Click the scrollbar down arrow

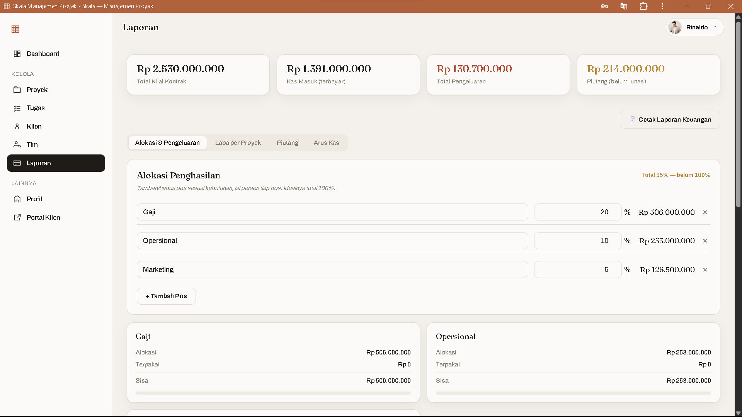[x=738, y=413]
